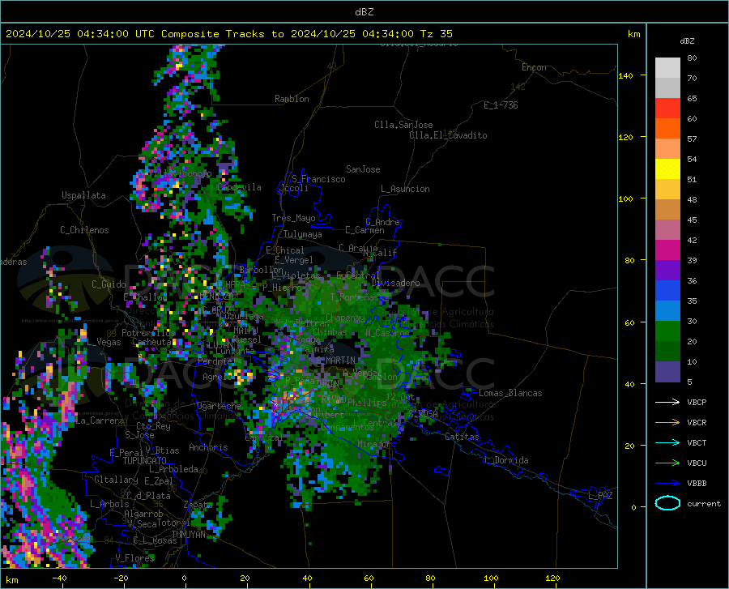Click the 'Gltallary' map label
The height and width of the screenshot is (589, 729).
coord(116,480)
